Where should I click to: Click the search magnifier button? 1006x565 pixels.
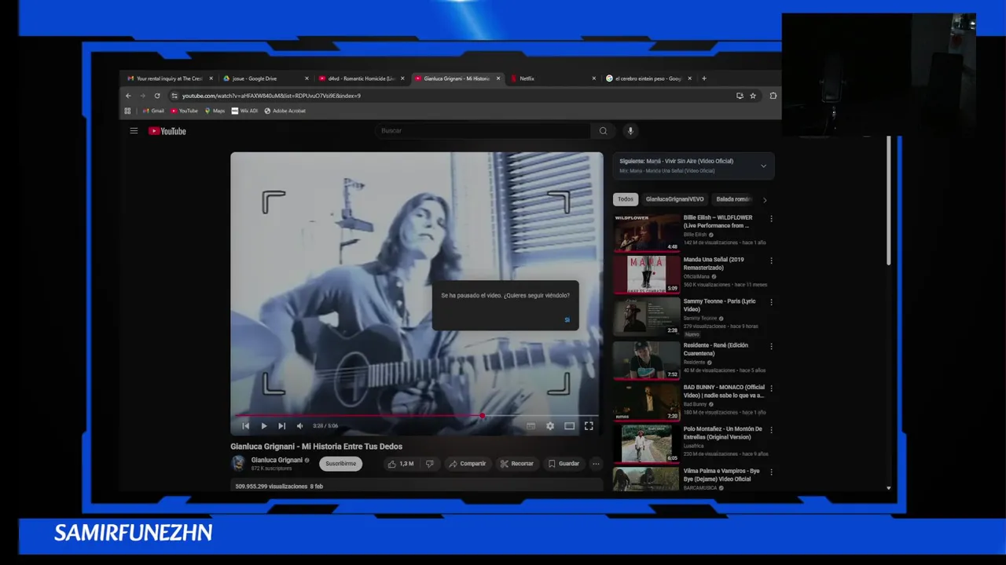(x=603, y=131)
